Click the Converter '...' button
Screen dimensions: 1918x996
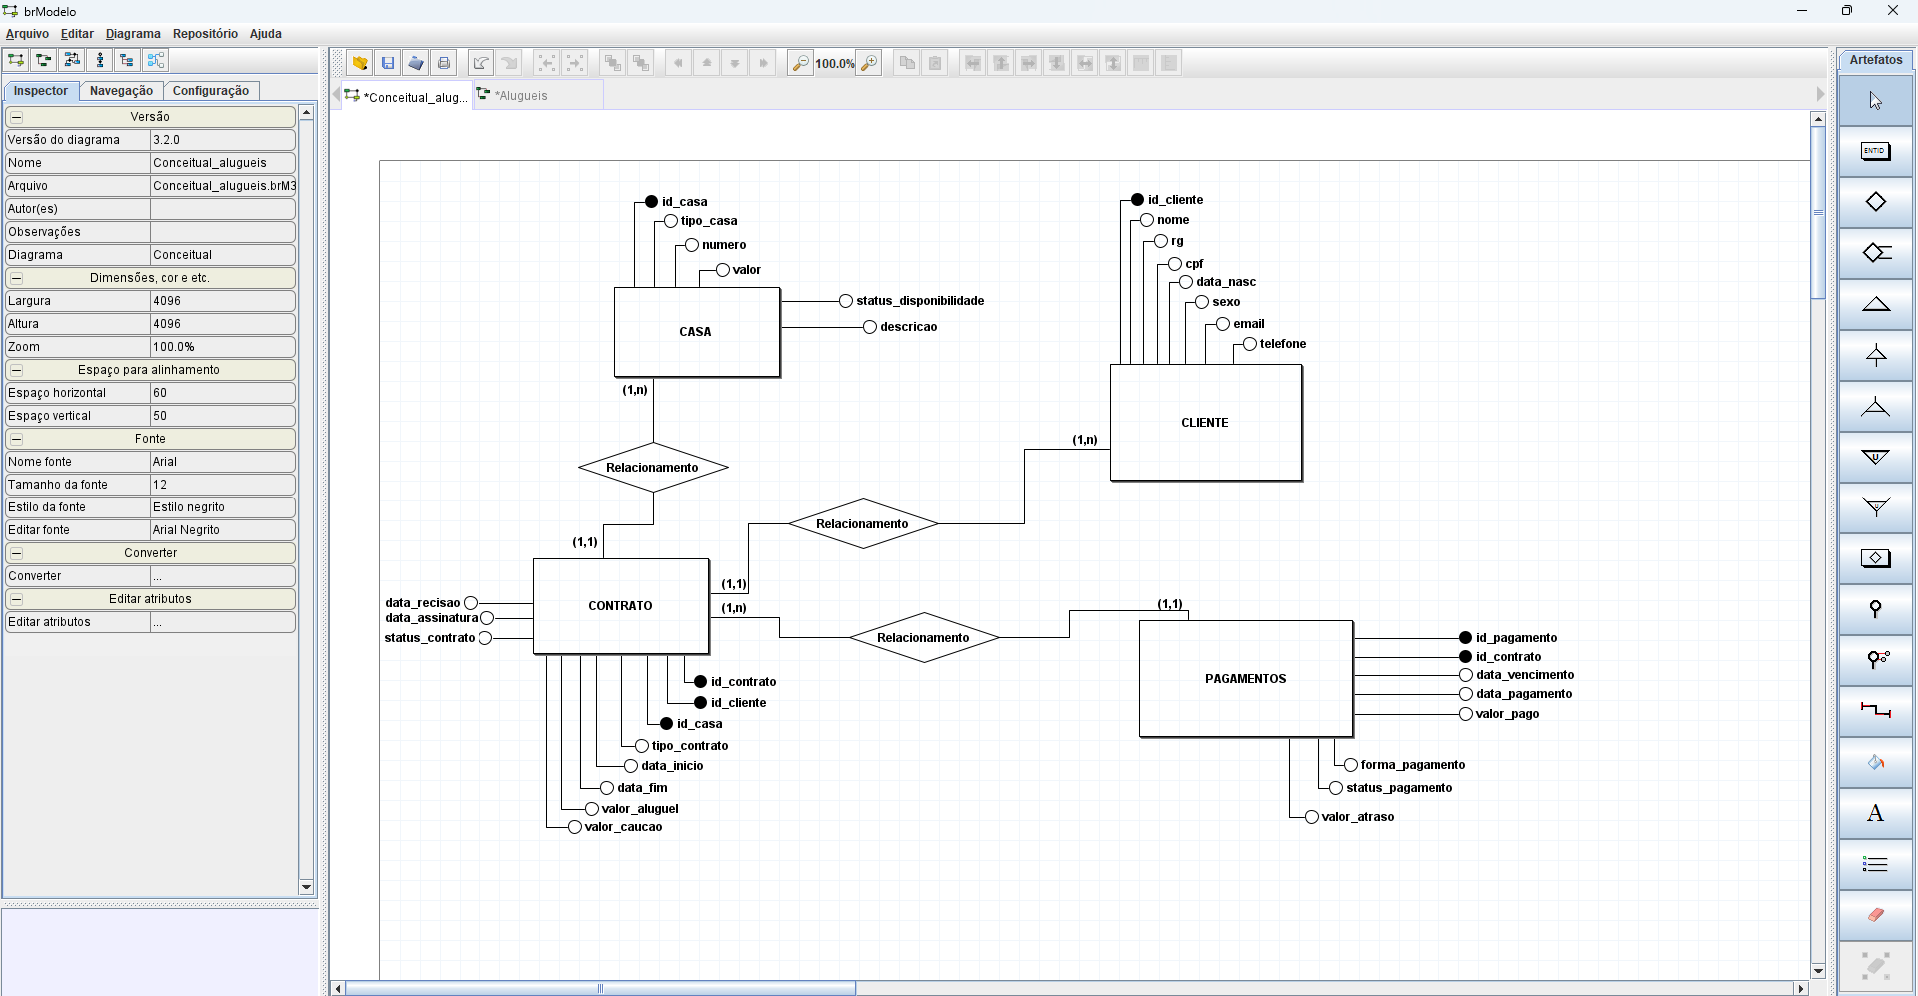(223, 576)
